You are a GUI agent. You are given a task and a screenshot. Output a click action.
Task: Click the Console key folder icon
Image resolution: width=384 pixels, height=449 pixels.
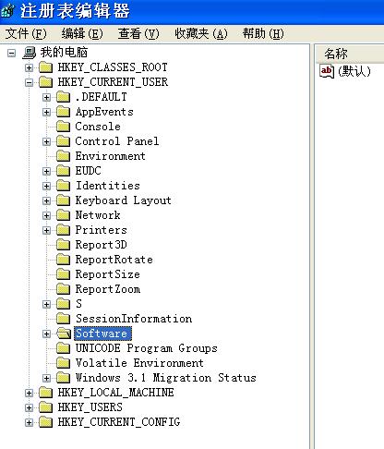pos(64,127)
